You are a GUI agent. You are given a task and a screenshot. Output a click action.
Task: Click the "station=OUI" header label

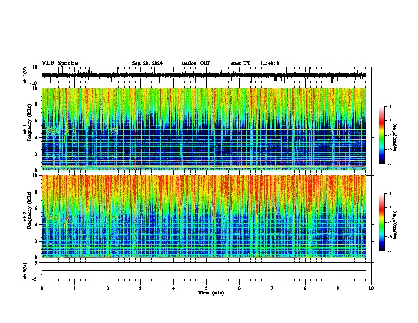pos(195,63)
